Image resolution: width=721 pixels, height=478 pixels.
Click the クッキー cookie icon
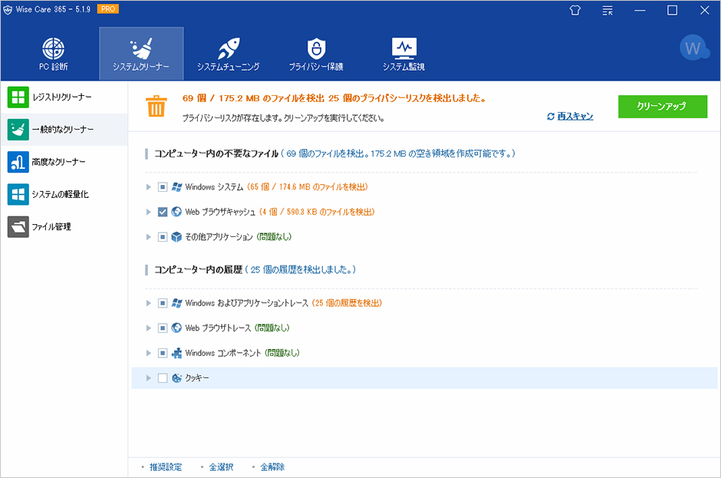click(x=176, y=377)
